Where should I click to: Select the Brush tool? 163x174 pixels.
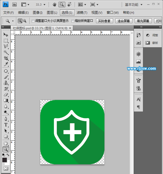tap(6, 77)
